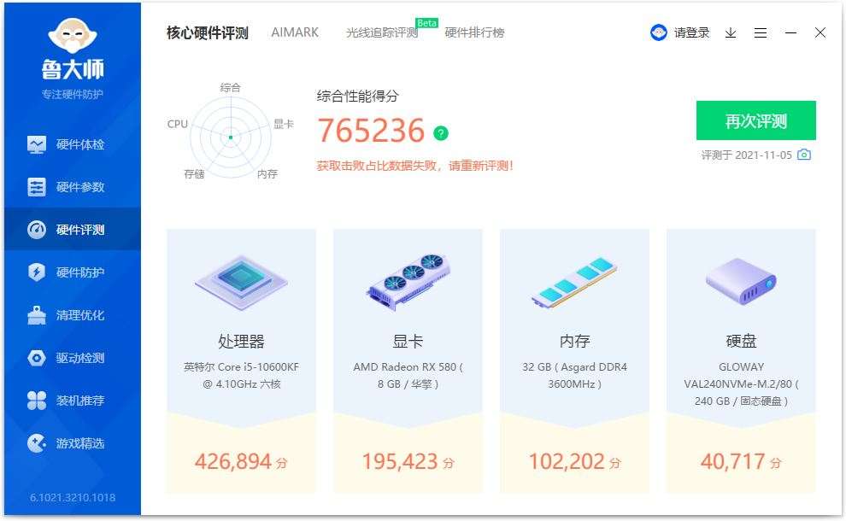Click the download arrow icon in the titlebar

click(x=730, y=33)
